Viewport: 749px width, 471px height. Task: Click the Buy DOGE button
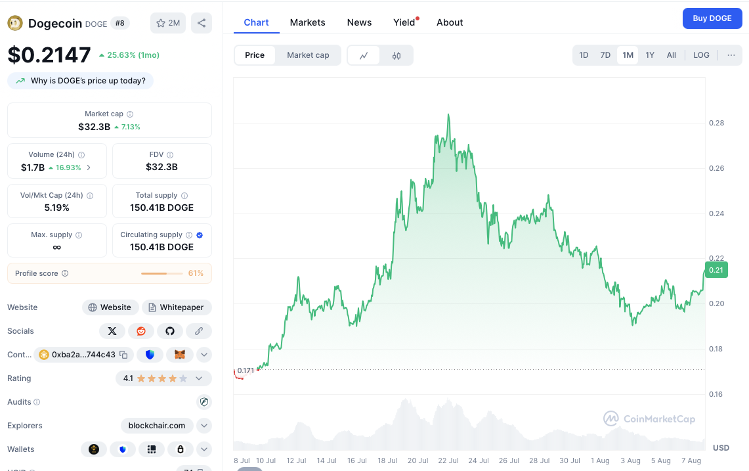(x=712, y=18)
